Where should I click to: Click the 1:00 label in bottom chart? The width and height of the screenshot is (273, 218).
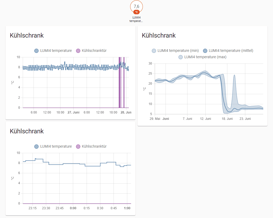point(127,208)
